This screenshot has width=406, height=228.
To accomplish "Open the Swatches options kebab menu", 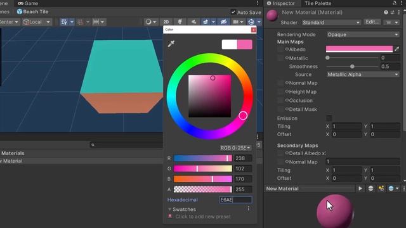I will pos(249,208).
